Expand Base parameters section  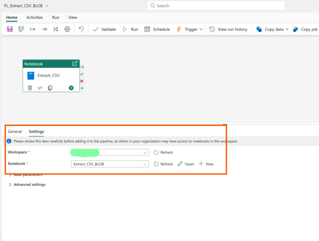(25, 175)
